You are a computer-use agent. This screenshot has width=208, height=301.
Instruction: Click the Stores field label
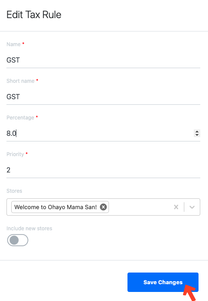[14, 191]
